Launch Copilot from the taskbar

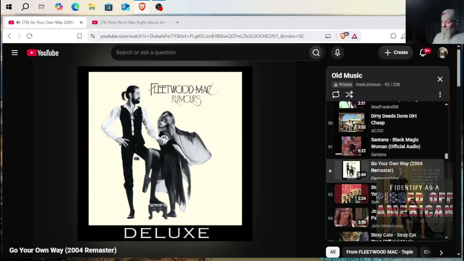click(x=59, y=7)
